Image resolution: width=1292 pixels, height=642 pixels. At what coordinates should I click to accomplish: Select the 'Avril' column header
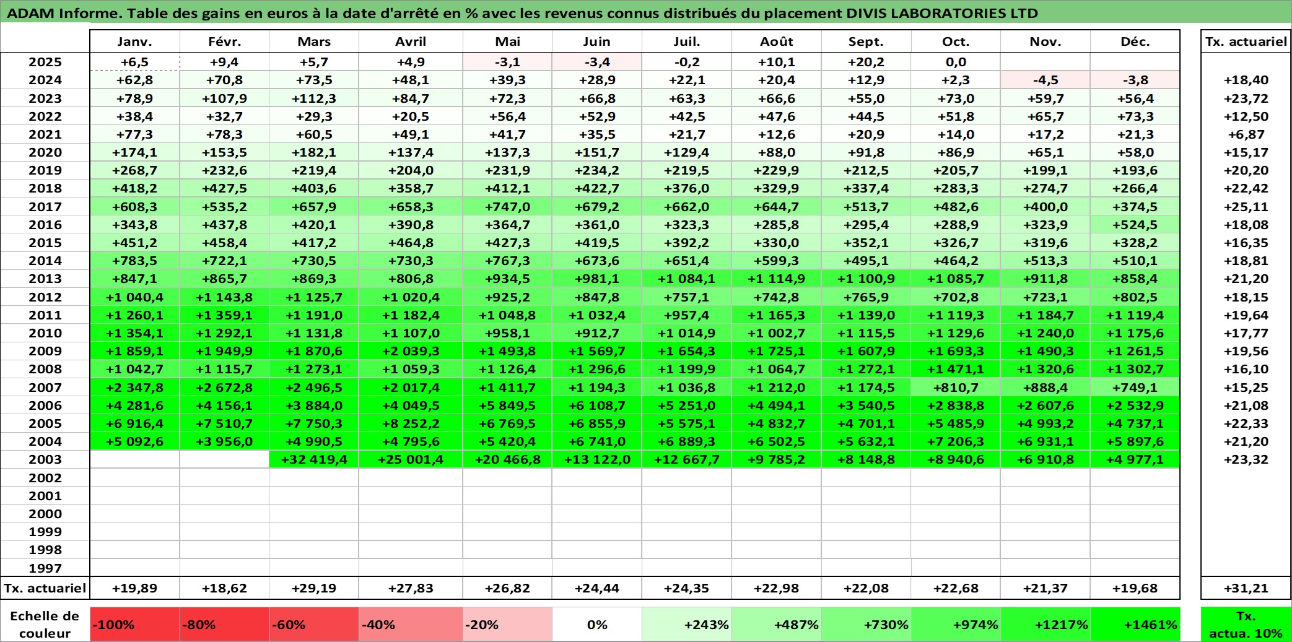[411, 41]
